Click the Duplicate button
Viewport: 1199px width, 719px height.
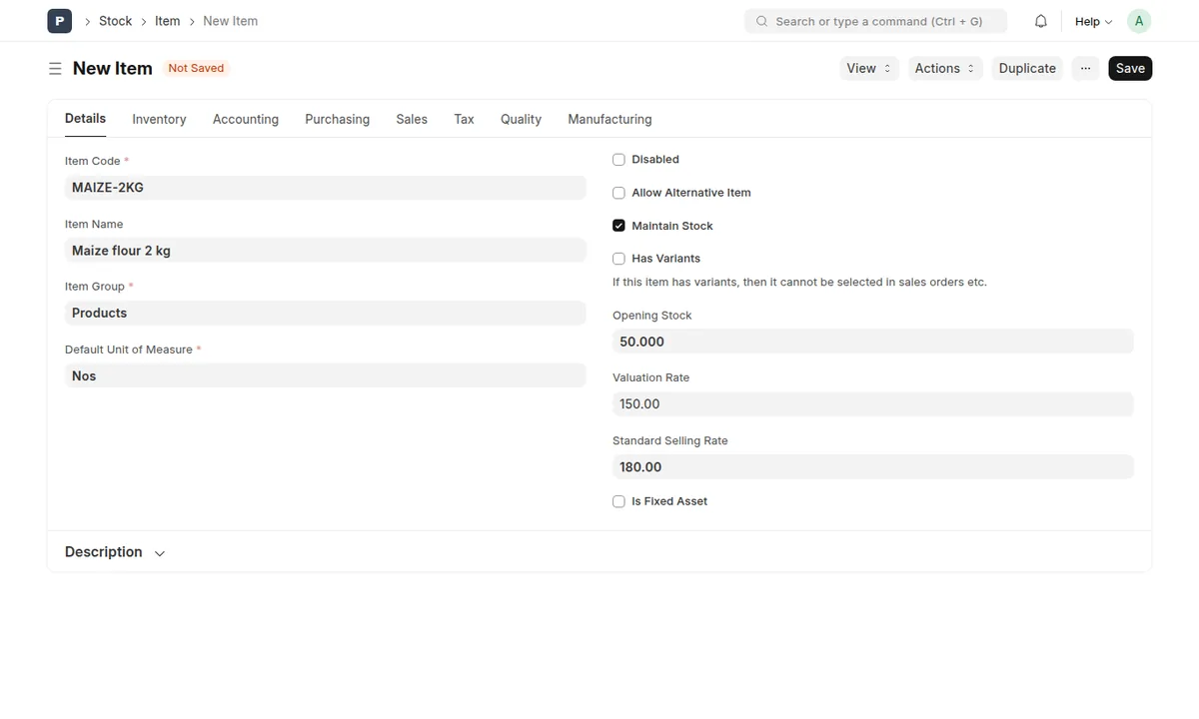click(1027, 68)
